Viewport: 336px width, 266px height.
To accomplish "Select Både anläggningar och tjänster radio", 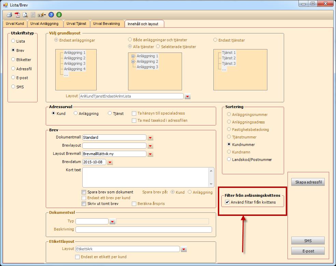I will point(130,40).
